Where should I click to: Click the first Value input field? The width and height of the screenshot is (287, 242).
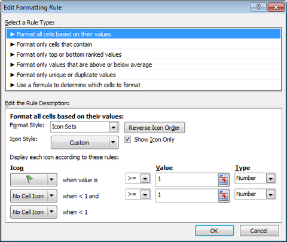pyautogui.click(x=187, y=180)
